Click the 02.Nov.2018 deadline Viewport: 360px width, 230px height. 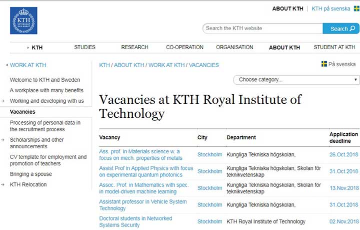click(344, 221)
